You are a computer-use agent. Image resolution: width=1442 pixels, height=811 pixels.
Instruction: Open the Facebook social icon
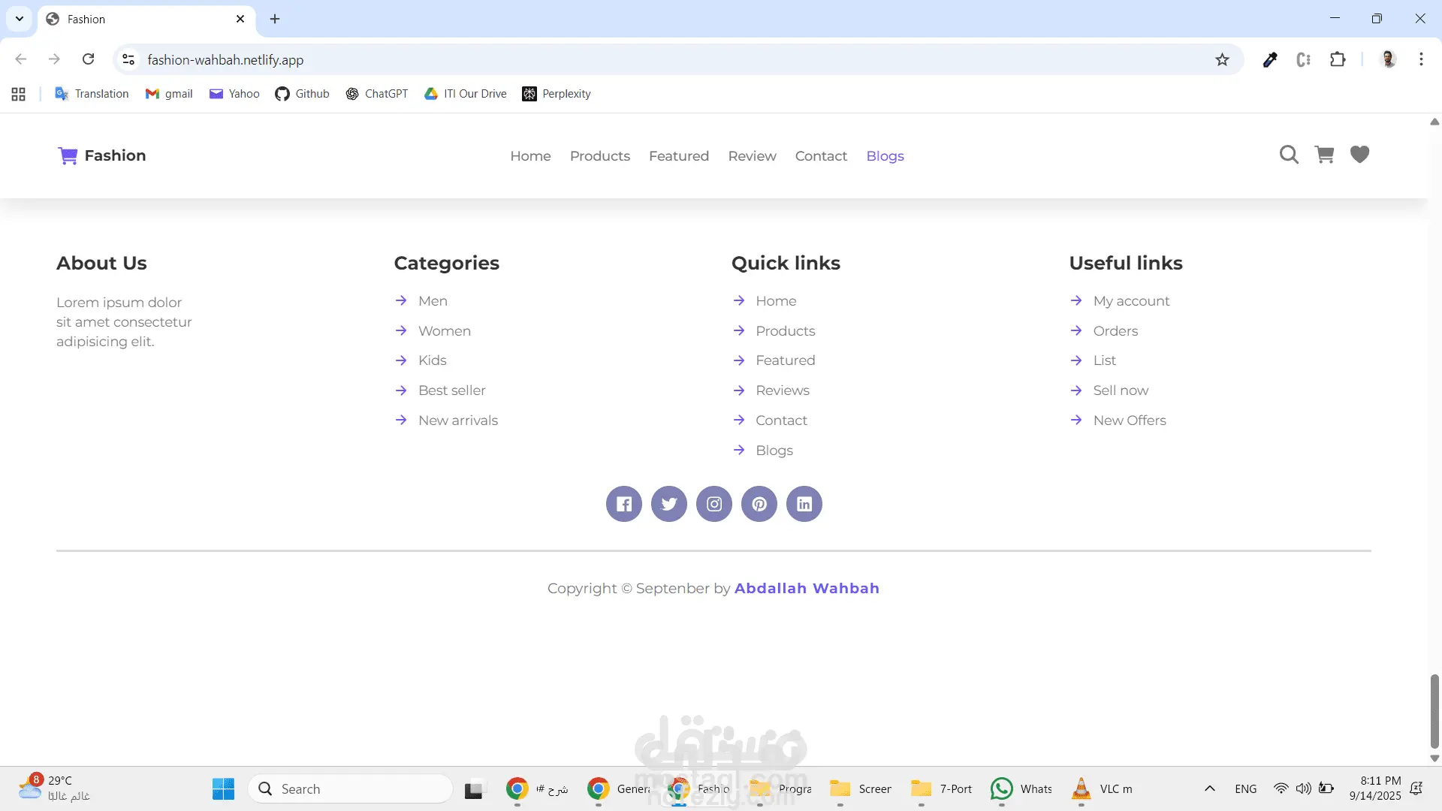tap(623, 504)
